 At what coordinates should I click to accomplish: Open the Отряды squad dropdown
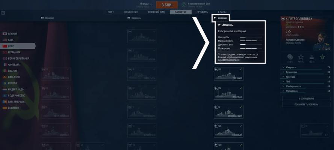147,4
